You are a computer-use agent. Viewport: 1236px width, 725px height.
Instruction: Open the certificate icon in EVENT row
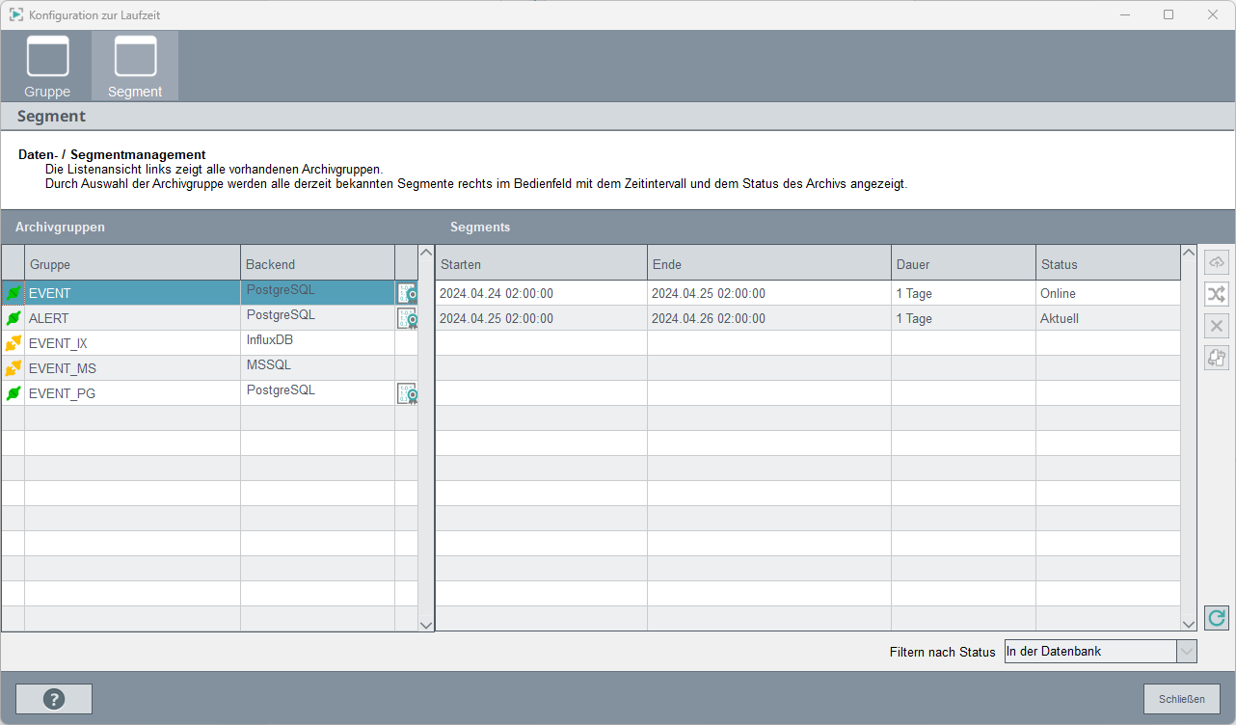(407, 293)
